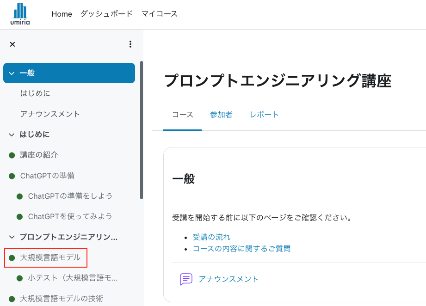
Task: Click the umiria logo icon
Action: pyautogui.click(x=20, y=14)
